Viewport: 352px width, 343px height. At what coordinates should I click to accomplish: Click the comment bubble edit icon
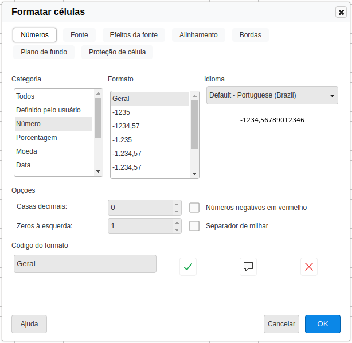pos(248,266)
